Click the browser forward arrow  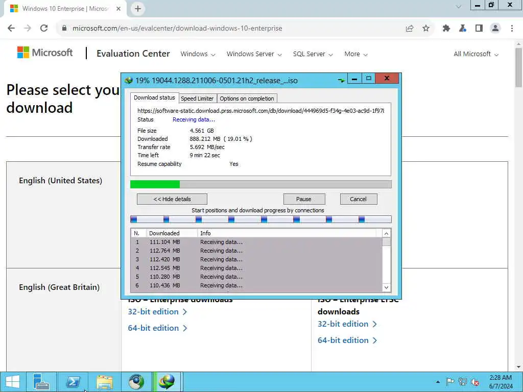[x=28, y=29]
